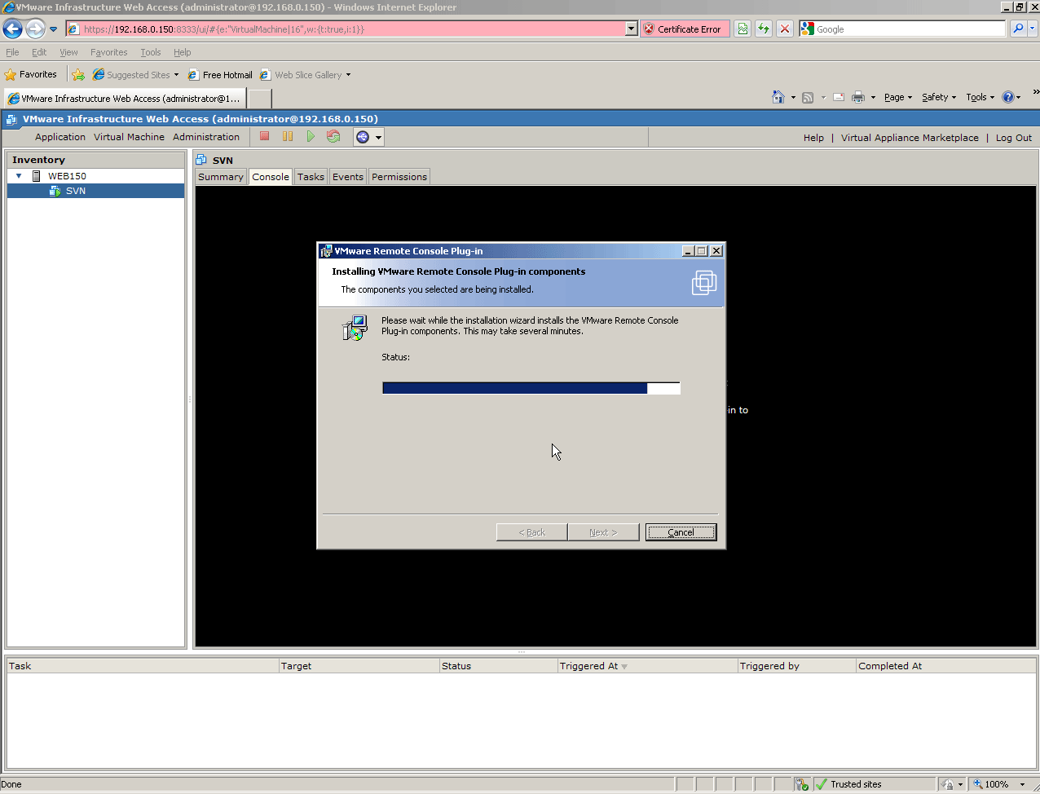Click the Log Out link
Screen dimensions: 1040x794
click(1014, 138)
